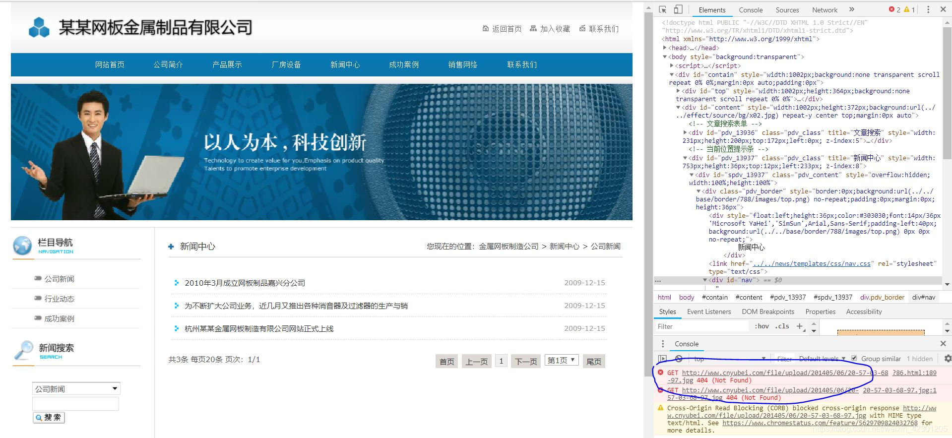The width and height of the screenshot is (952, 438).
Task: Select the #contain breadcrumb item
Action: [x=715, y=297]
